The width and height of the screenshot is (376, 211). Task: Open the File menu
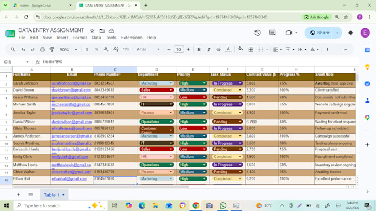coord(22,38)
